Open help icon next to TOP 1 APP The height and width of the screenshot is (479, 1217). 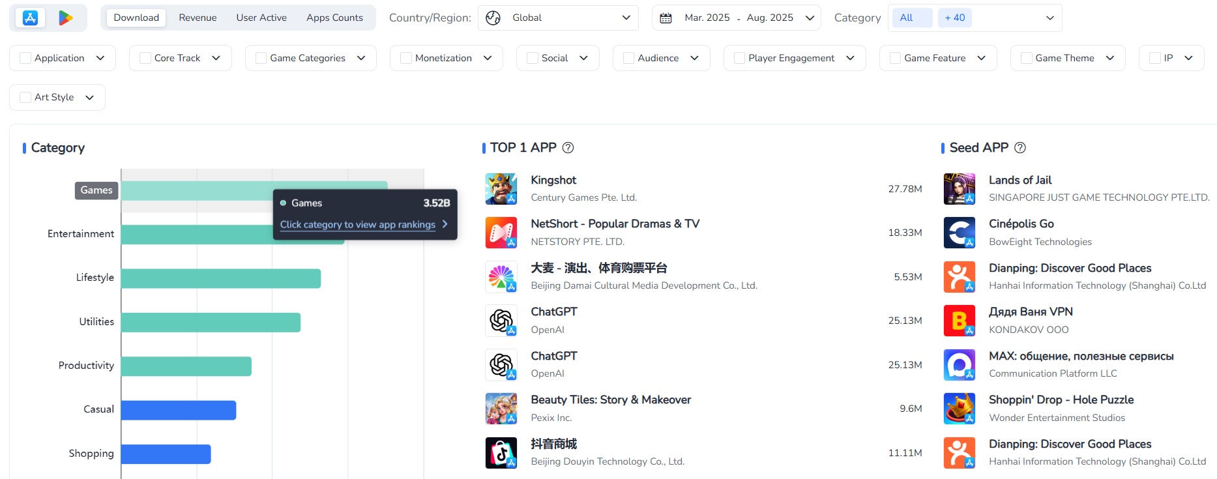coord(568,148)
